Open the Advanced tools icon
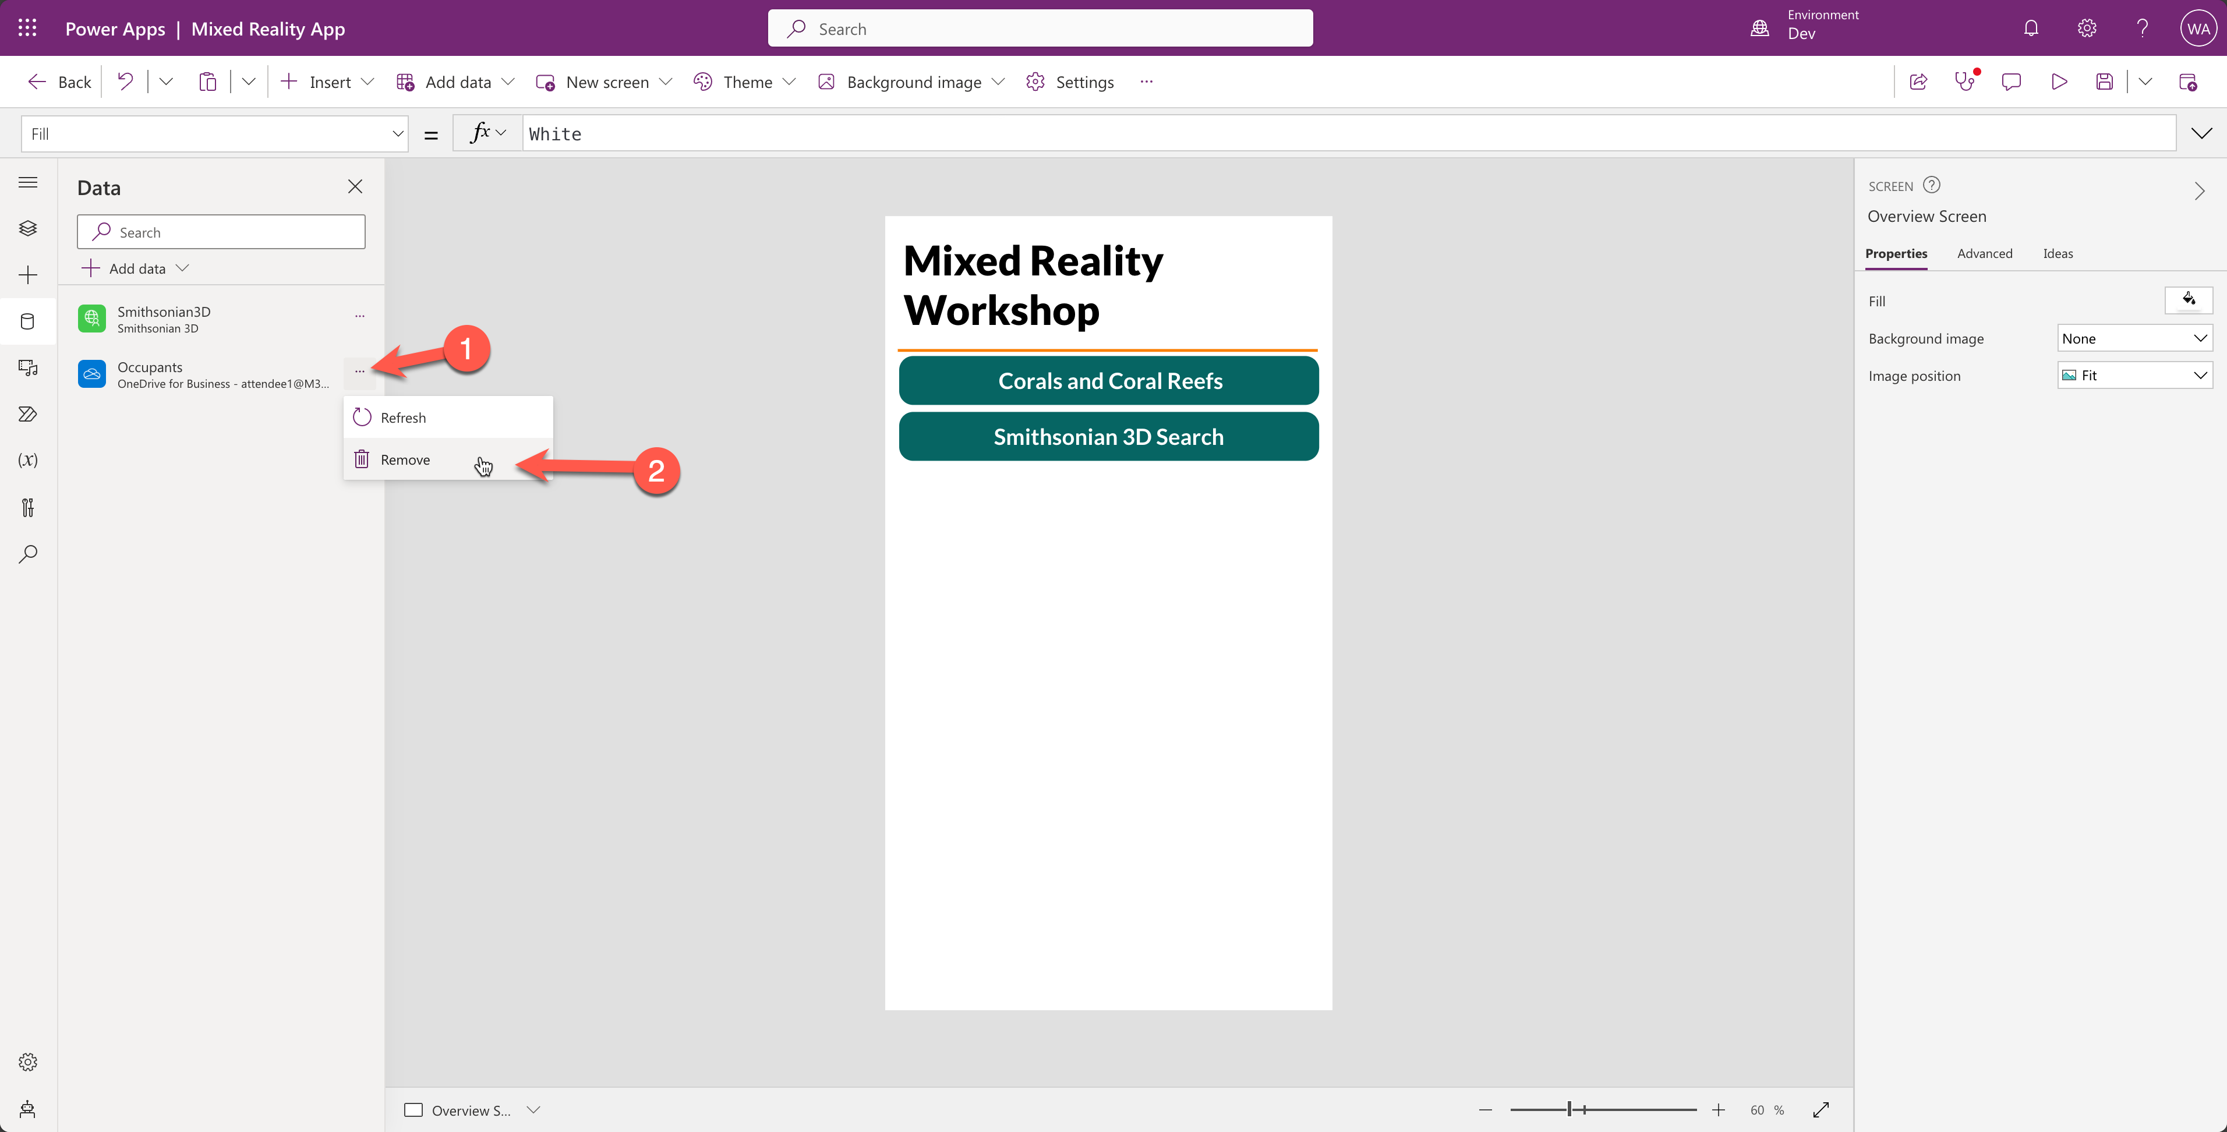 [28, 507]
